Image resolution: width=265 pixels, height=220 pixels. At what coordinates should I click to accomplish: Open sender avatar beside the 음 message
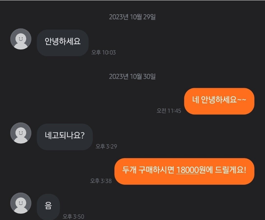point(21,203)
